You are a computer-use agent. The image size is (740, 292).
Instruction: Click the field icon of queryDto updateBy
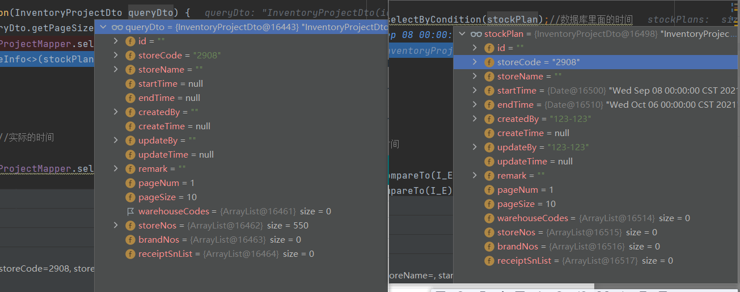click(130, 141)
